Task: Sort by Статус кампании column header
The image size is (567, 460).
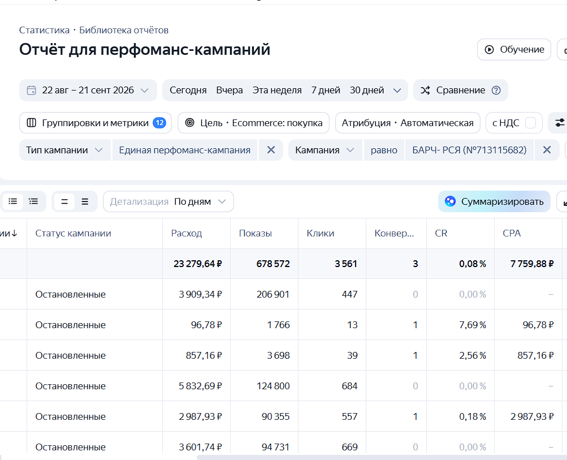Action: click(73, 234)
